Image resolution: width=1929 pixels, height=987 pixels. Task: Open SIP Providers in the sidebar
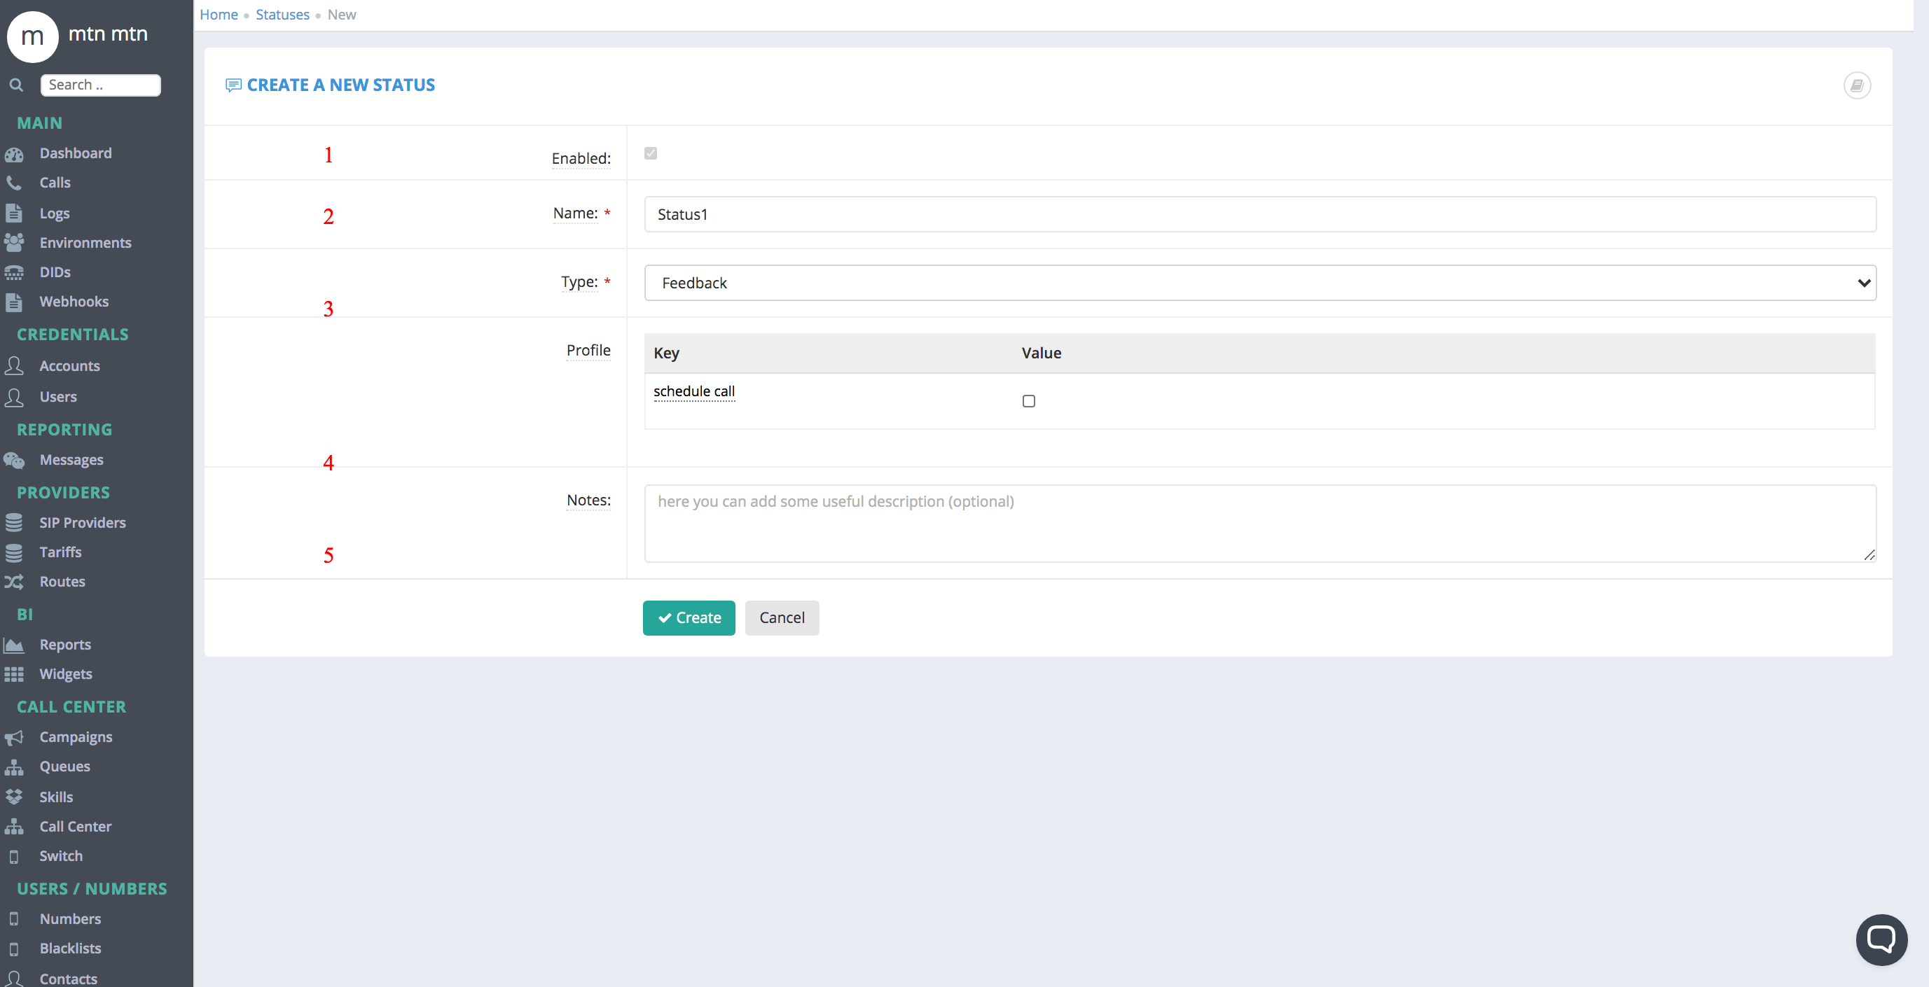[83, 522]
